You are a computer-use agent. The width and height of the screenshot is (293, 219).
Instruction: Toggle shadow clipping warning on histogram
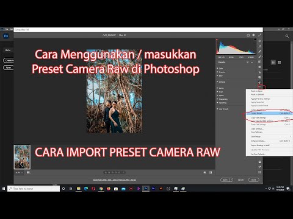coord(217,40)
